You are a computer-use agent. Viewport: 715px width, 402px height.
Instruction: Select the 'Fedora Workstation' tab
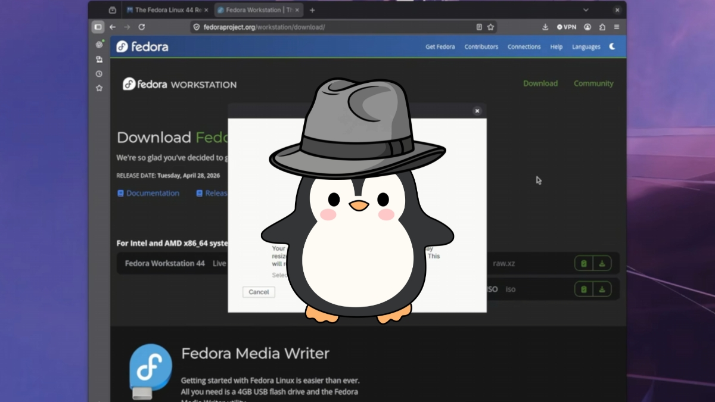258,10
